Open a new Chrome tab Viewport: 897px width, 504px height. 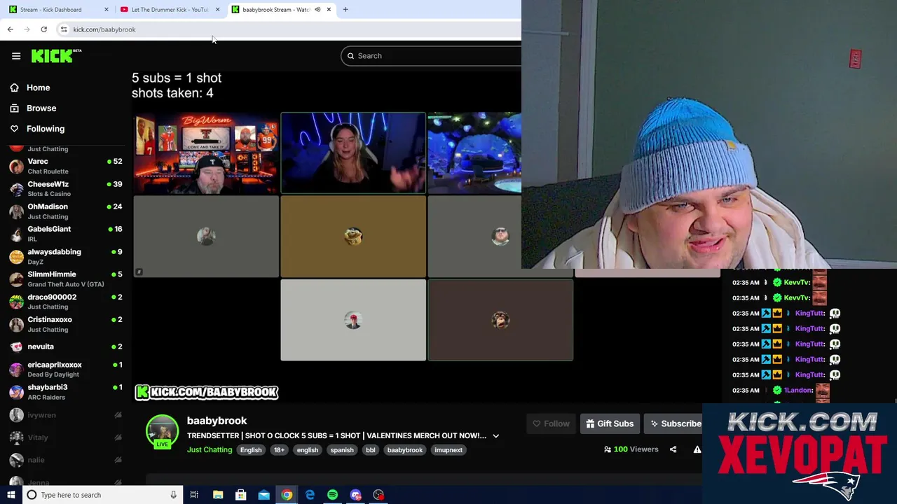345,10
